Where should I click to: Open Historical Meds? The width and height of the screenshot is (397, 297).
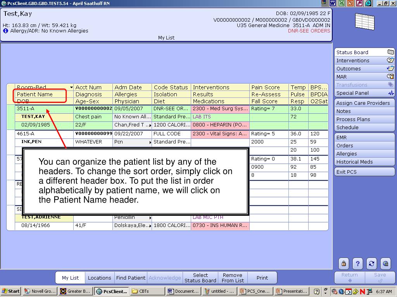tap(364, 162)
